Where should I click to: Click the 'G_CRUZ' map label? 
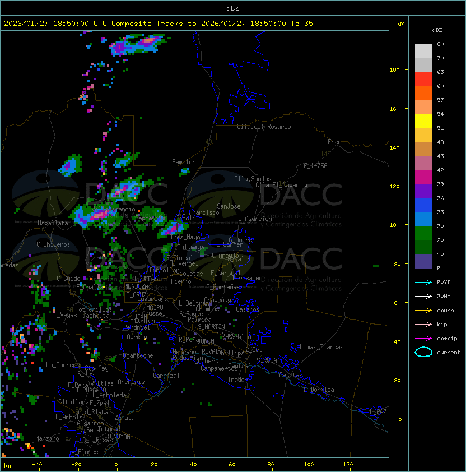136,294
